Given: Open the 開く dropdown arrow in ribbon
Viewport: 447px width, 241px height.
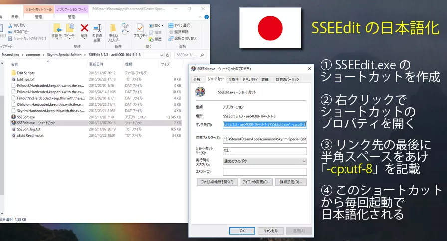Looking at the screenshot, I should click(x=163, y=25).
